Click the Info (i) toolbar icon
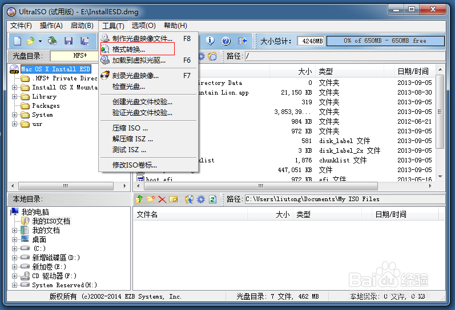455x310 pixels. tap(210, 41)
